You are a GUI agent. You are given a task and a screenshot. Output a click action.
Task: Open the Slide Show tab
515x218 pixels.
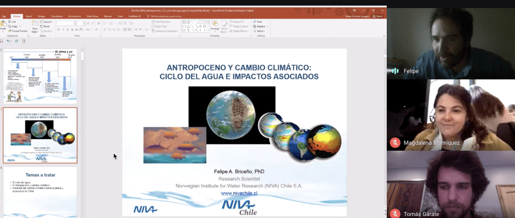click(93, 16)
